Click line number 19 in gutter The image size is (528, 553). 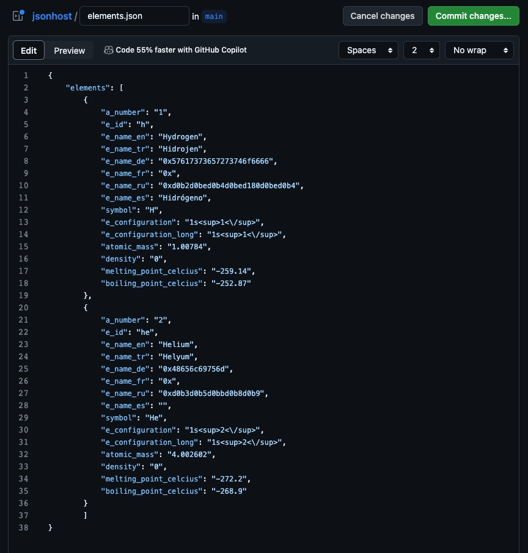23,296
